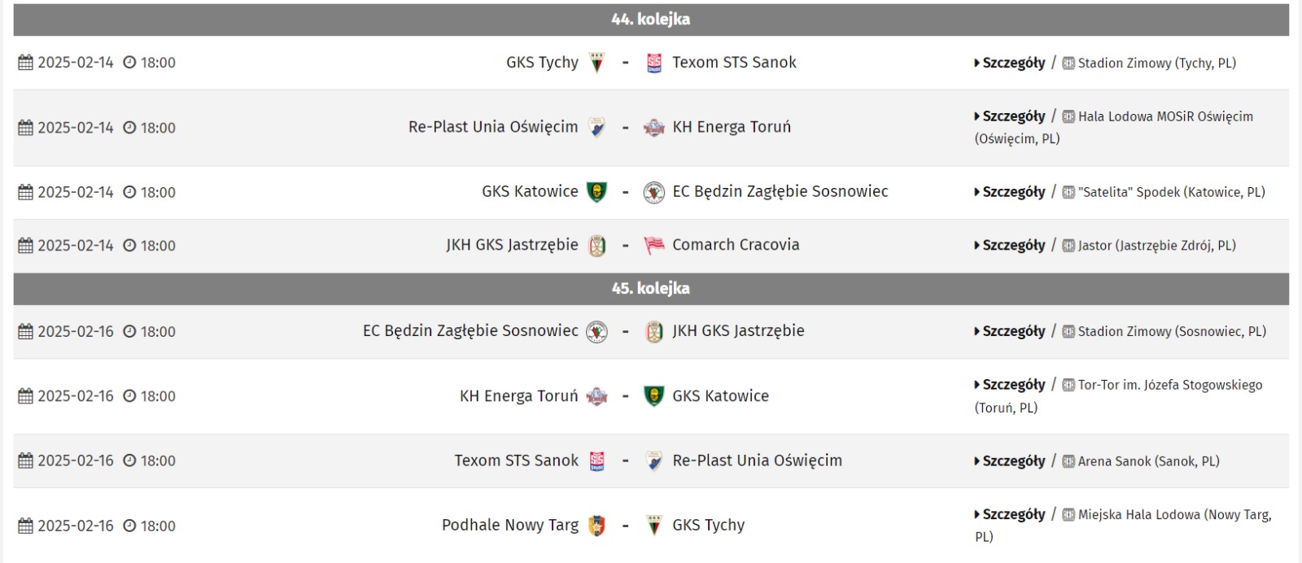Viewport: 1302px width, 563px height.
Task: Click the calendar icon for the Podhale Nowy Targ match
Action: 26,526
